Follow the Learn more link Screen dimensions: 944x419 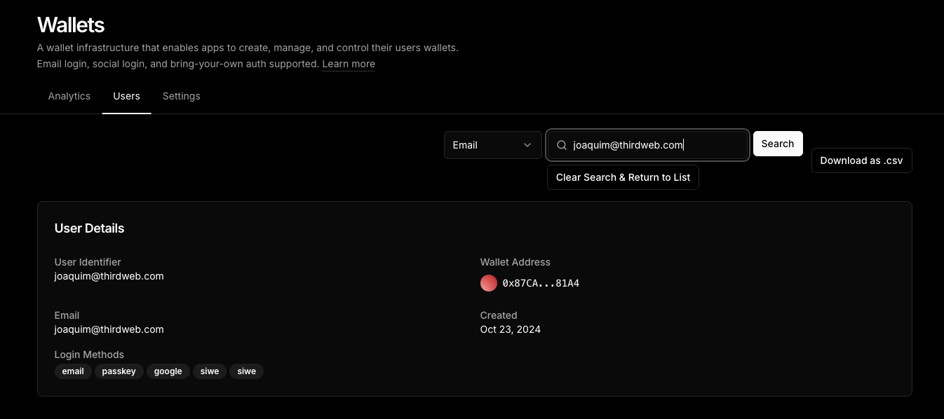[x=349, y=64]
